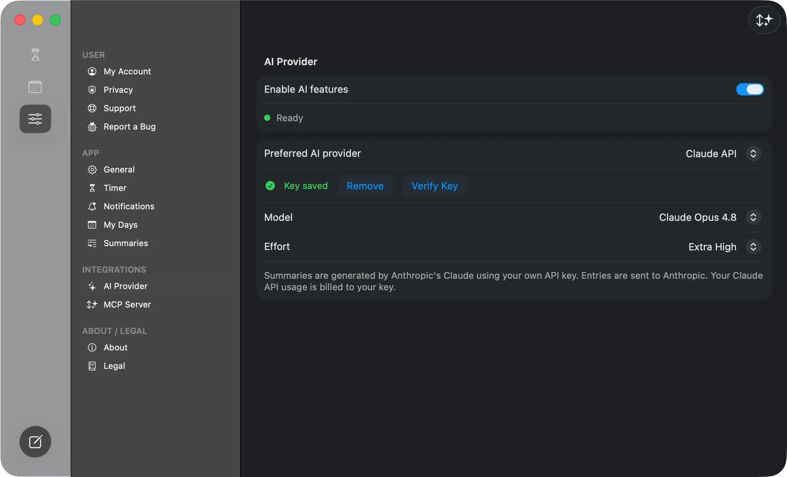Open Notifications settings

(x=129, y=206)
